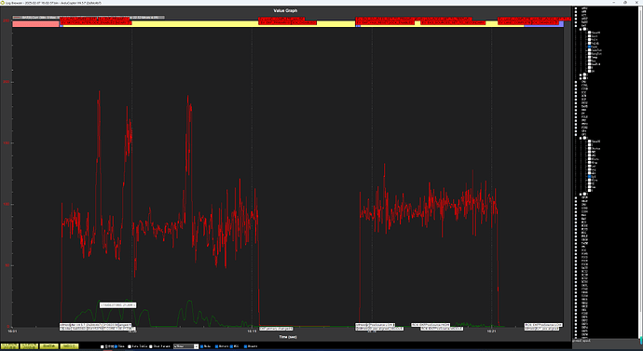Click the leftmost yellow button at the bottom
This screenshot has height=351, width=643.
pos(9,346)
